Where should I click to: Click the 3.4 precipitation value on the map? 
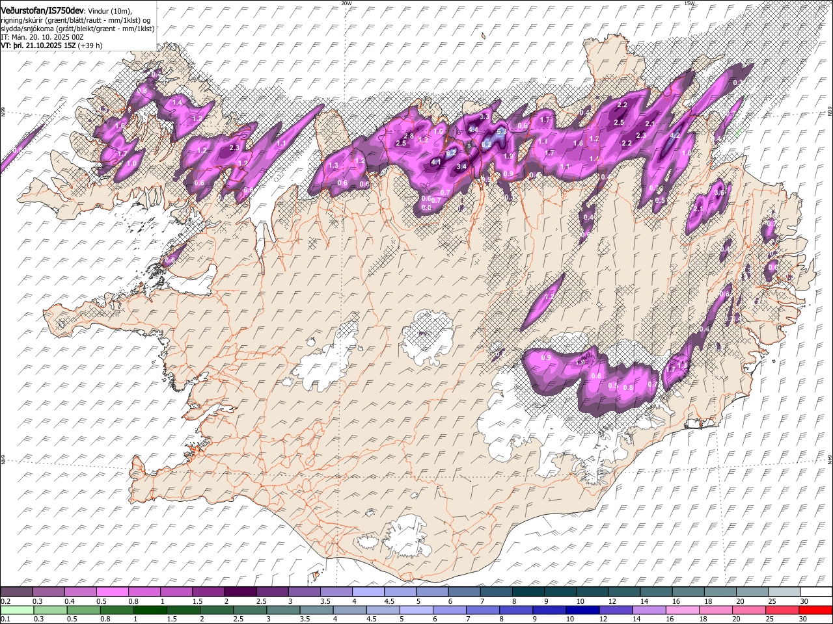[x=462, y=167]
